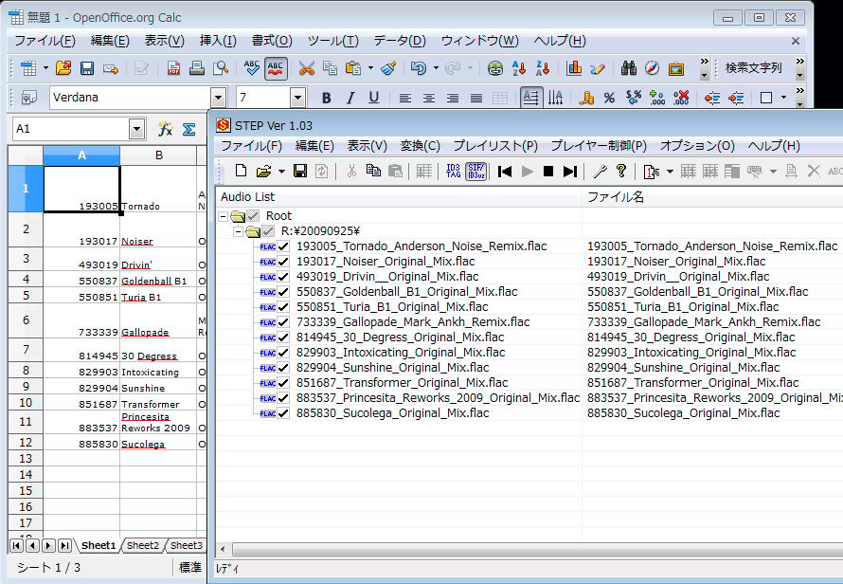The height and width of the screenshot is (584, 843).
Task: Skip to next track in STEP
Action: [x=570, y=172]
